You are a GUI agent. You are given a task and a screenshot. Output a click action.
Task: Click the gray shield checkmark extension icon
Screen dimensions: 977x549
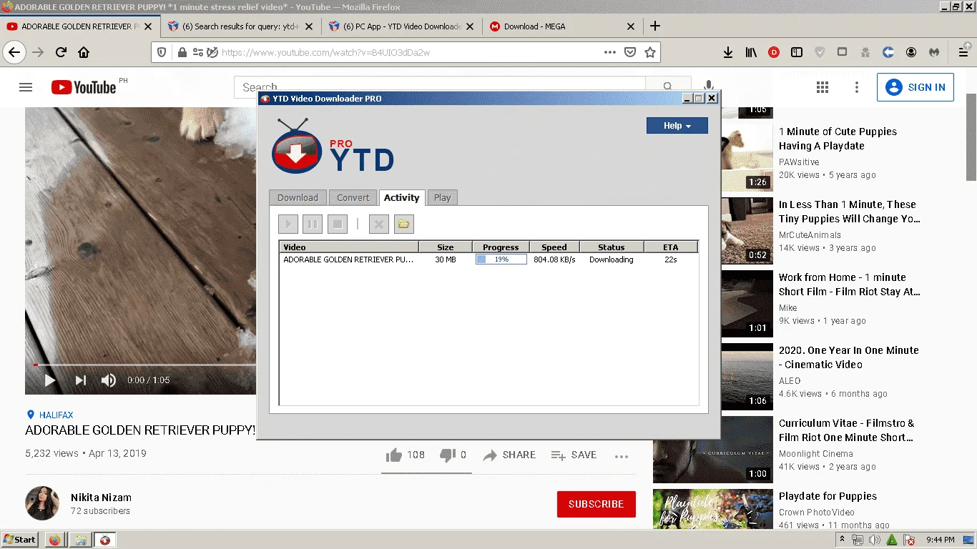point(820,52)
